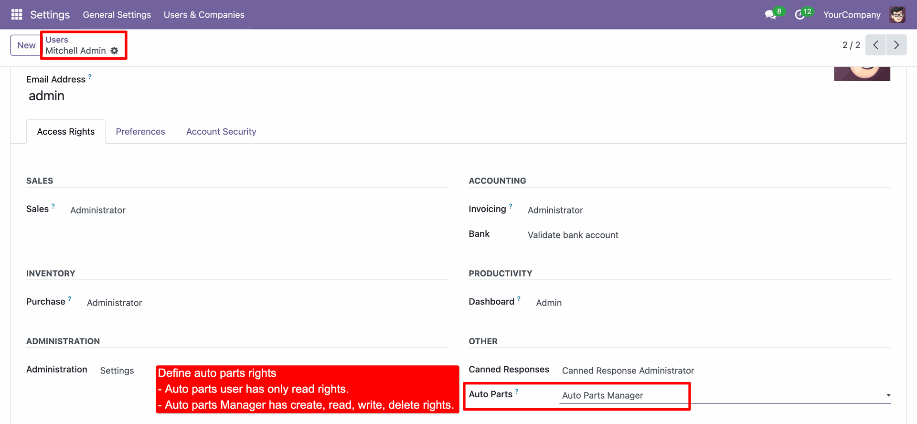917x424 pixels.
Task: Show help tooltip for Auto Parts
Action: coord(517,392)
